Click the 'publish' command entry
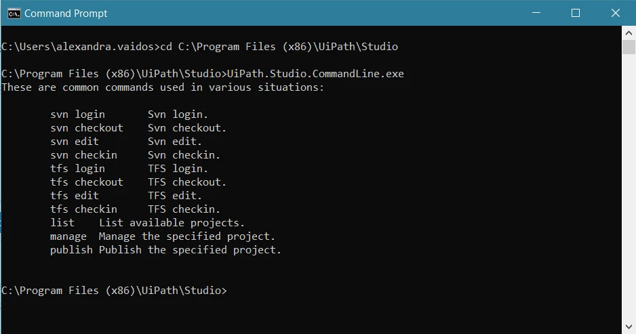Image resolution: width=636 pixels, height=334 pixels. pyautogui.click(x=71, y=250)
